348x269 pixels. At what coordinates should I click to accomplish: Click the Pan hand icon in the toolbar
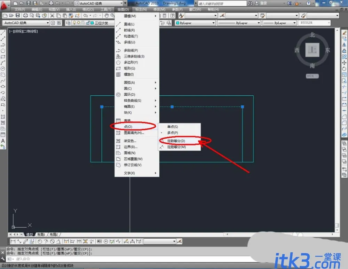pos(107,16)
